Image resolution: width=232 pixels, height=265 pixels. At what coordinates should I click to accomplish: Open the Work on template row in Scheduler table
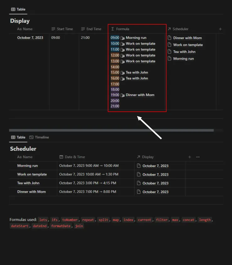pos(32,174)
